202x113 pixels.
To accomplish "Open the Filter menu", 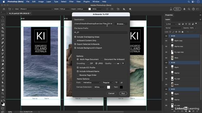I will click(71, 2).
